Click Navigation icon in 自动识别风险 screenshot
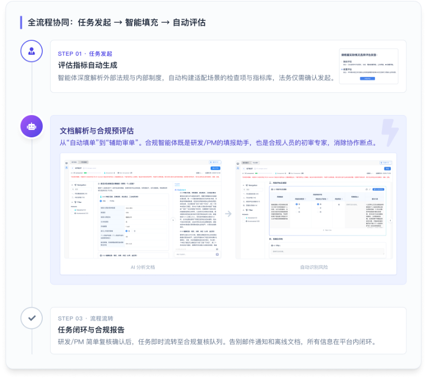This screenshot has width=427, height=380. (247, 185)
